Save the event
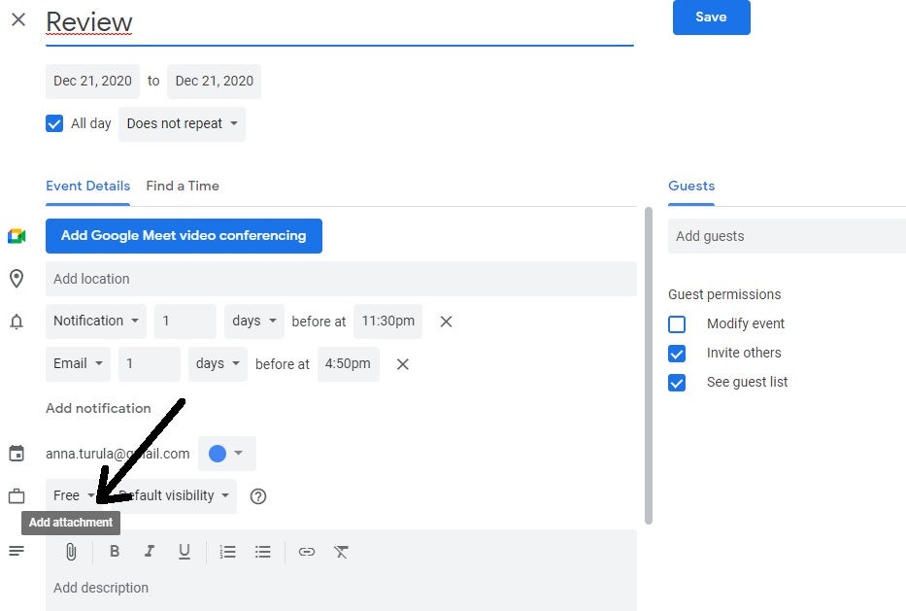This screenshot has width=906, height=611. coord(711,17)
